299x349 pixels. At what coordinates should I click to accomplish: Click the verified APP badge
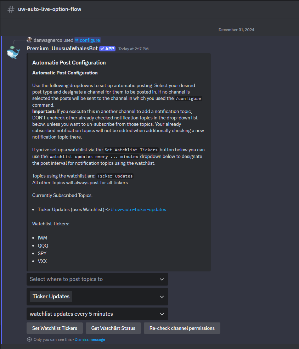107,49
